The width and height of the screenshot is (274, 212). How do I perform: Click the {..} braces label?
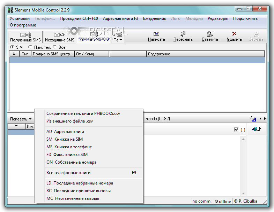243,130
